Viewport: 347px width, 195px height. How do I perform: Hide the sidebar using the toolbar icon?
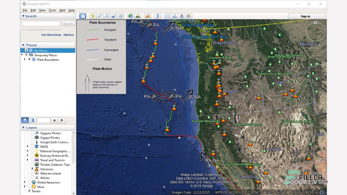click(x=83, y=16)
